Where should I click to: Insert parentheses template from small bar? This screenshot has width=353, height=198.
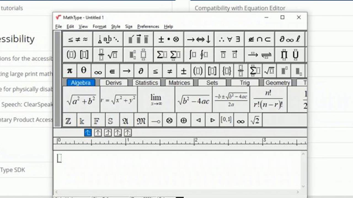tap(198, 71)
